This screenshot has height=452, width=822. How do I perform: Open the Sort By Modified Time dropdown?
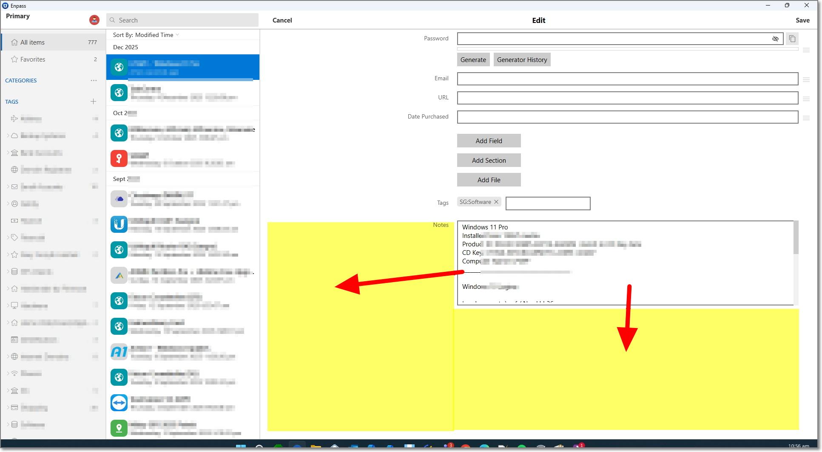[x=146, y=35]
